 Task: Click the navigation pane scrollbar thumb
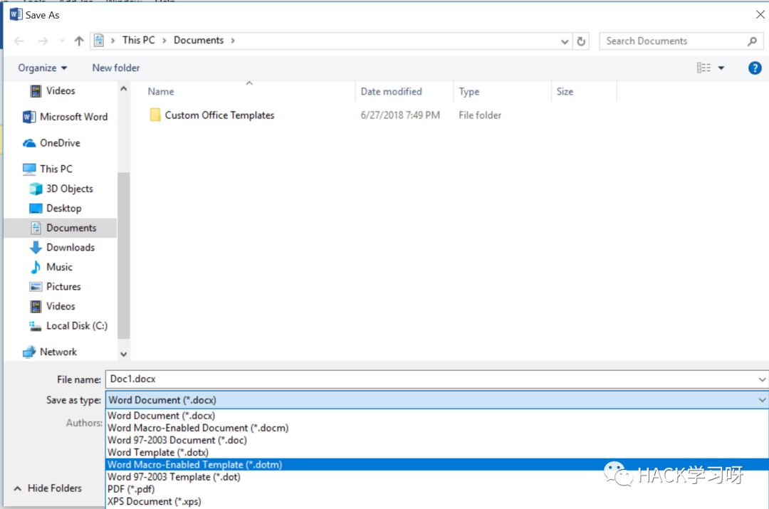[x=124, y=255]
